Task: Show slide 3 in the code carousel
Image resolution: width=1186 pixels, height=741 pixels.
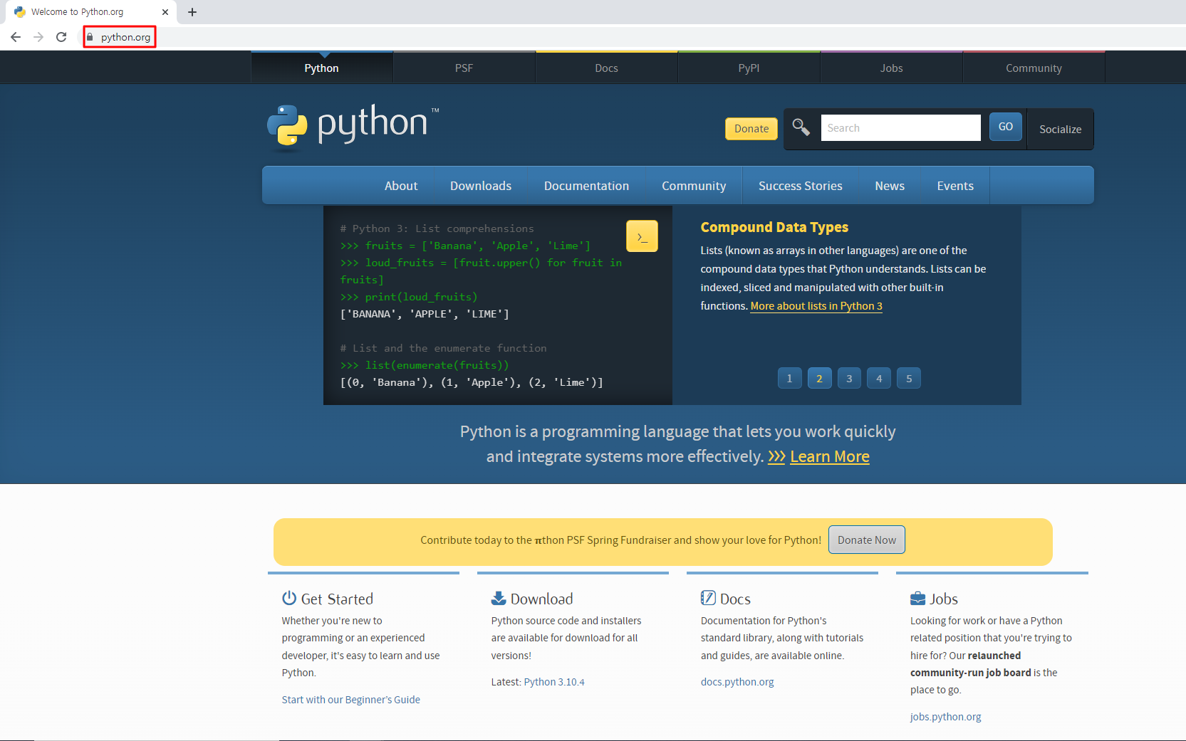Action: [x=849, y=379]
